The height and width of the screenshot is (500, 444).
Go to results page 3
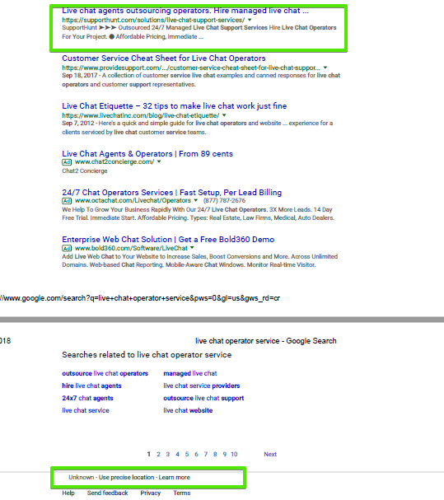168,455
